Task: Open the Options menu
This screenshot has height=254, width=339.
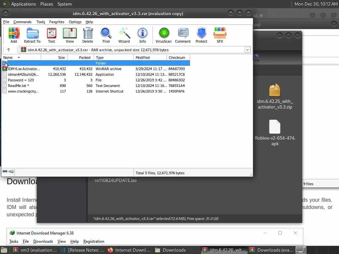Action: pos(75,22)
